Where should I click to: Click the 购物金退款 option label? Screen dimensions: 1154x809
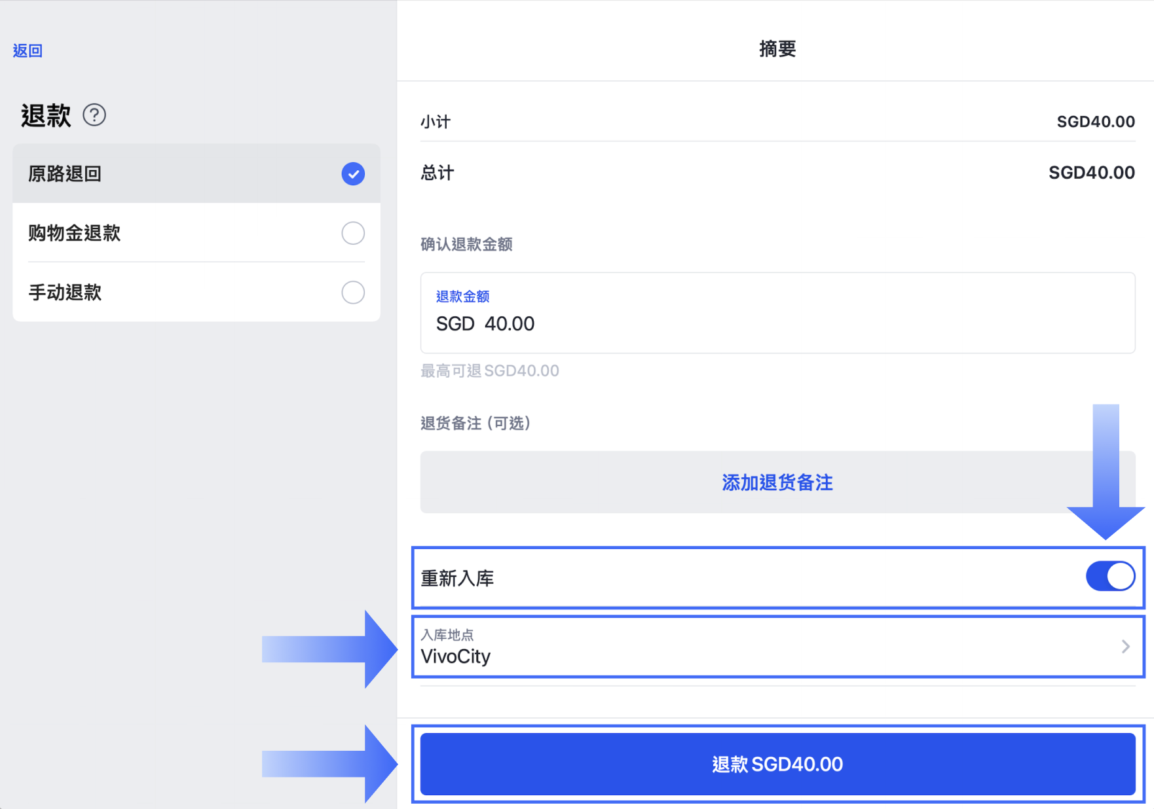(74, 233)
